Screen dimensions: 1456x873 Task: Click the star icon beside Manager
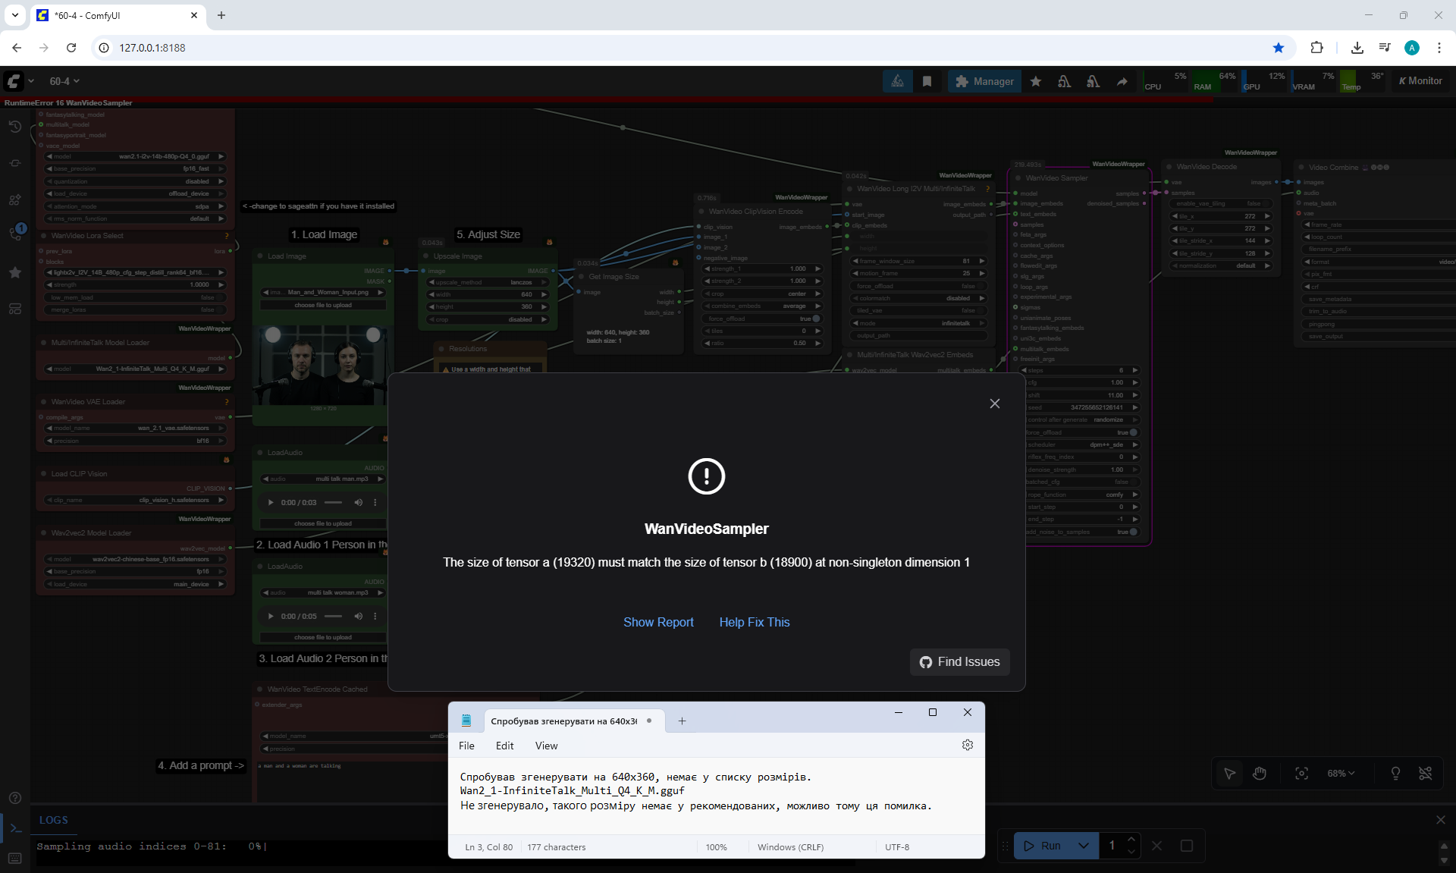1036,81
